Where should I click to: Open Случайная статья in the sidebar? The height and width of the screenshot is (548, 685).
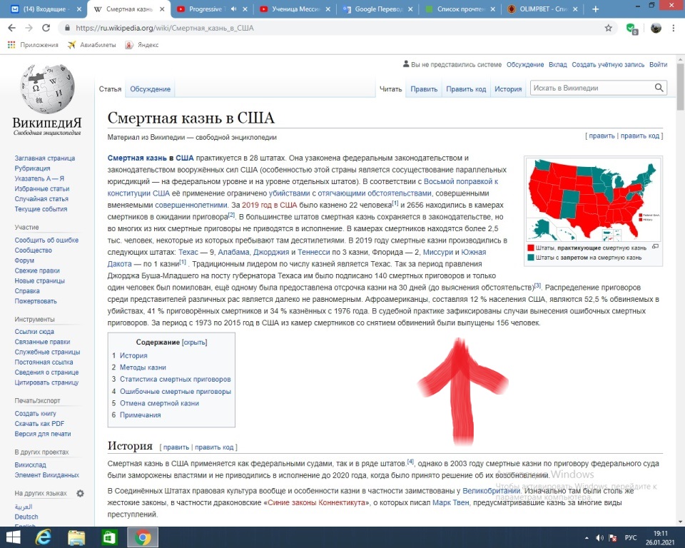(x=41, y=199)
